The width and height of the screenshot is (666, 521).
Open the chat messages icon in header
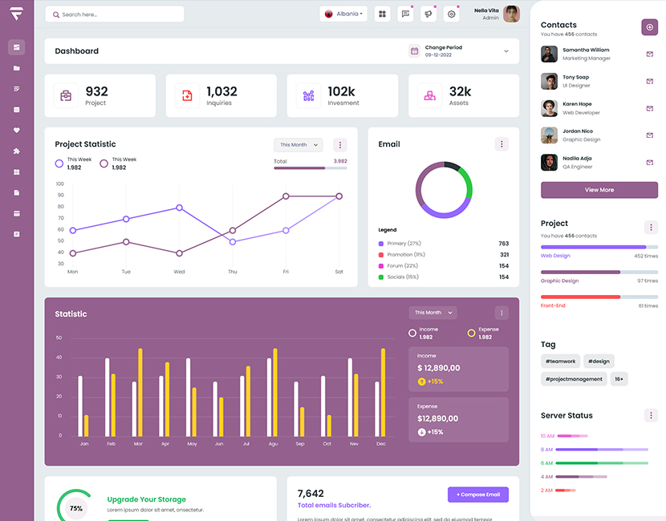tap(405, 14)
